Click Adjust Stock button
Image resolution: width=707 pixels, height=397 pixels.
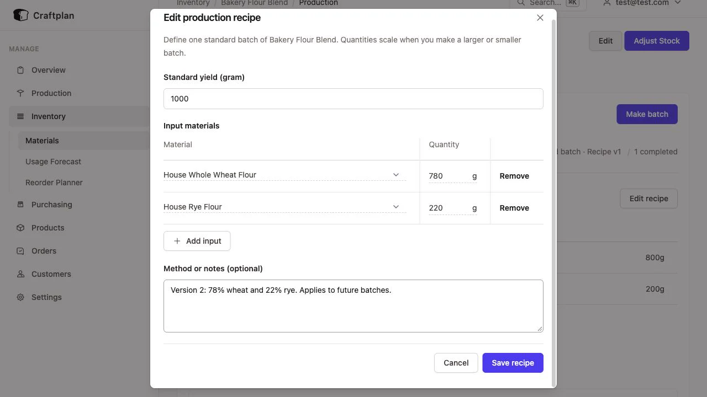657,41
